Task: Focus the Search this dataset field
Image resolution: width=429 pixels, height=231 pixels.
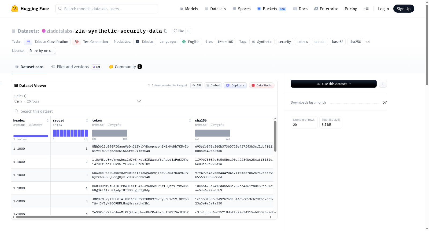Action: [x=144, y=111]
